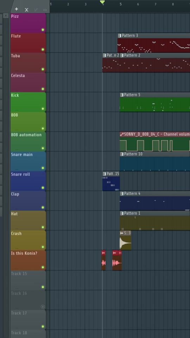Mute the Crash track
Image resolution: width=190 pixels, height=338 pixels.
click(x=43, y=247)
